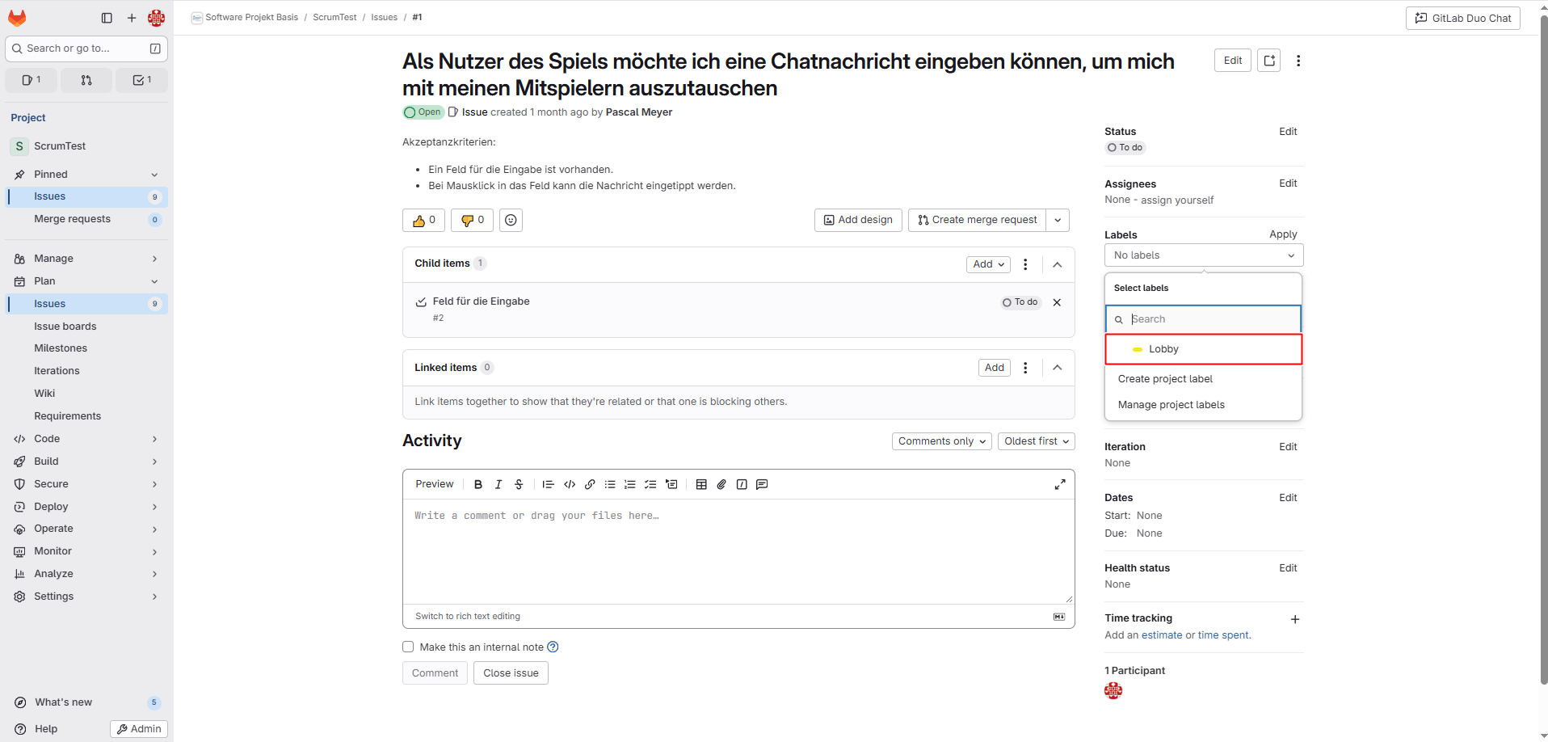Viewport: 1548px width, 742px height.
Task: Open Issue boards in the sidebar
Action: pyautogui.click(x=65, y=327)
